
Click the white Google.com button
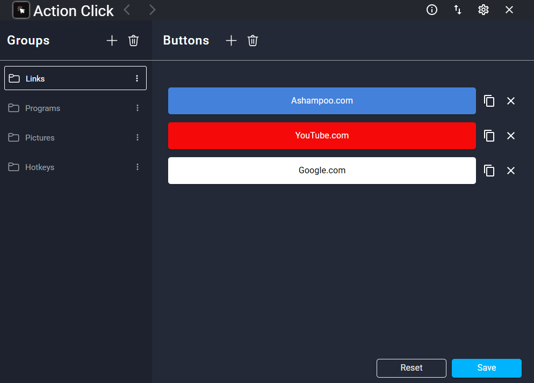tap(322, 171)
